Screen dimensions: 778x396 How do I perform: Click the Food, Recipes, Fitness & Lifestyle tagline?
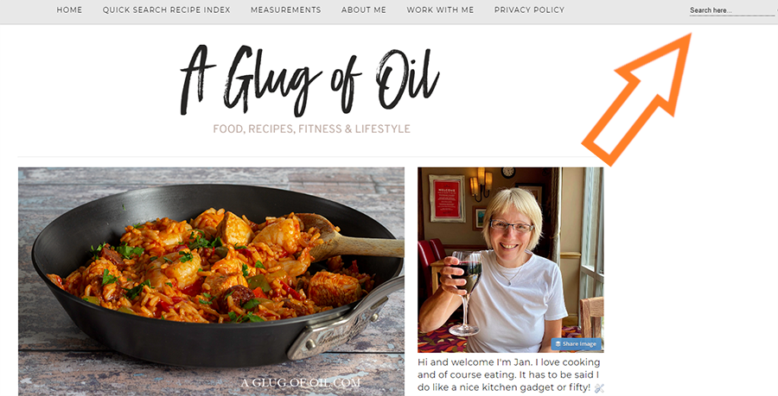(311, 129)
